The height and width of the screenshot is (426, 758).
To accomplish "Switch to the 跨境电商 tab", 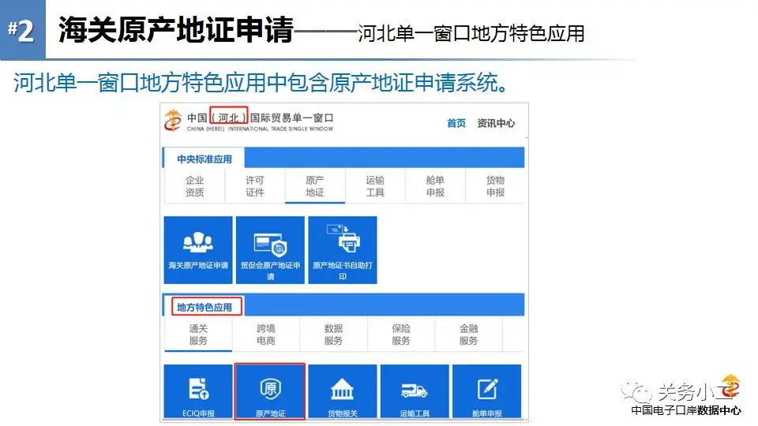I will [x=266, y=334].
